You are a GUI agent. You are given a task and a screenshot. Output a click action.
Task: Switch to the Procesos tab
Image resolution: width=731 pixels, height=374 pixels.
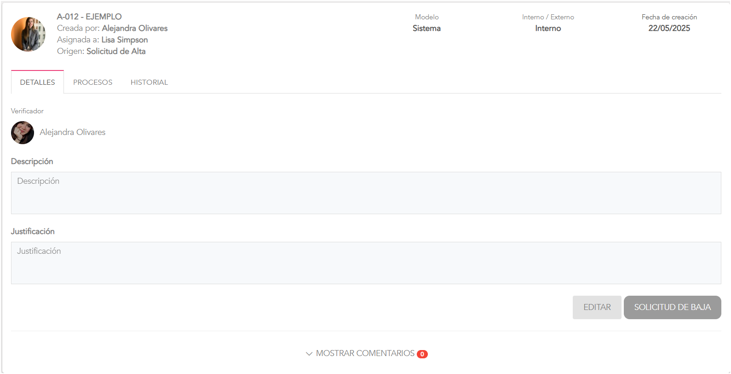[92, 82]
